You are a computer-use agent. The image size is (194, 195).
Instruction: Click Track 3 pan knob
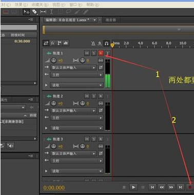tap(83, 146)
